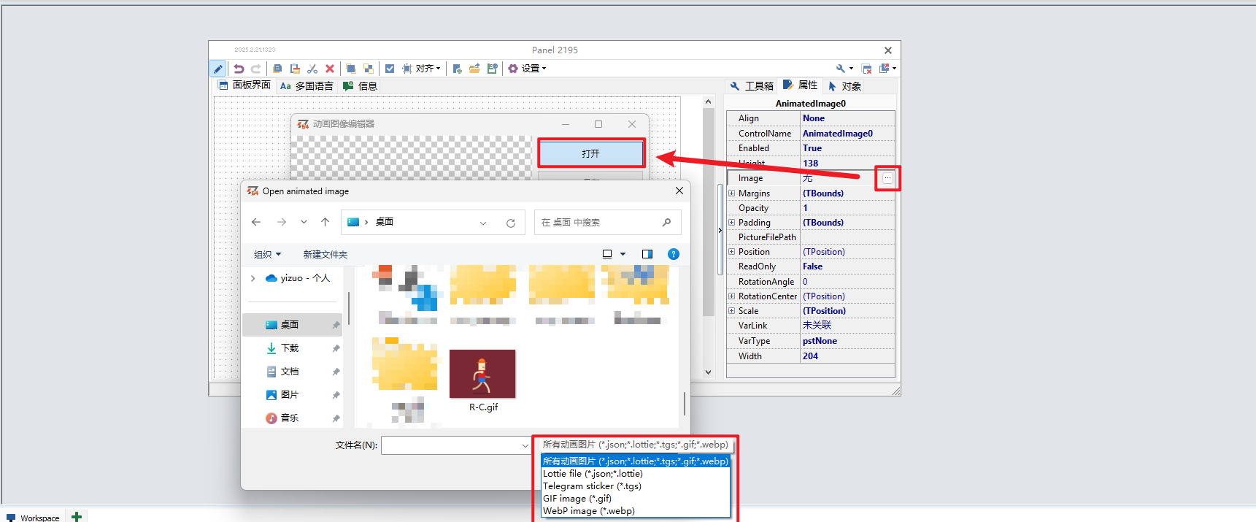Select the Enabled value True

(847, 148)
